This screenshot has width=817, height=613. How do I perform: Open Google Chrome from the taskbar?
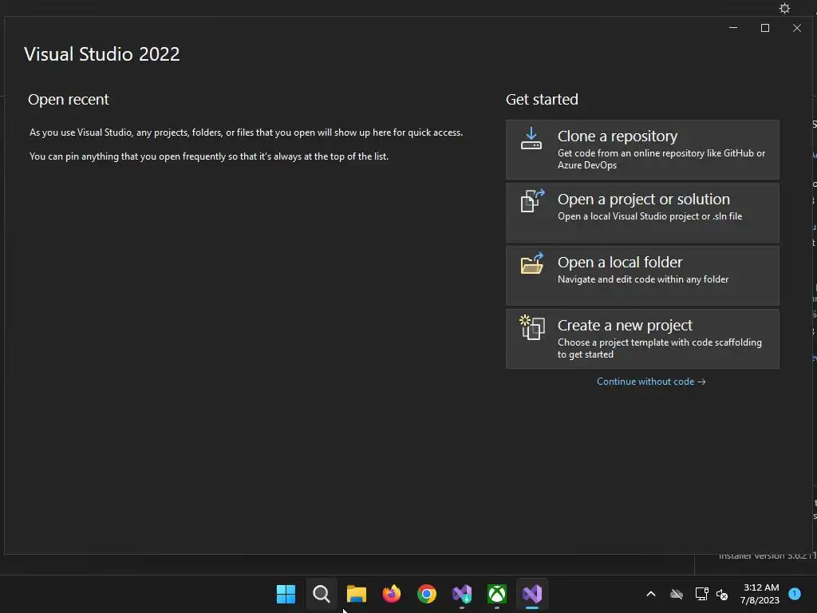tap(427, 594)
